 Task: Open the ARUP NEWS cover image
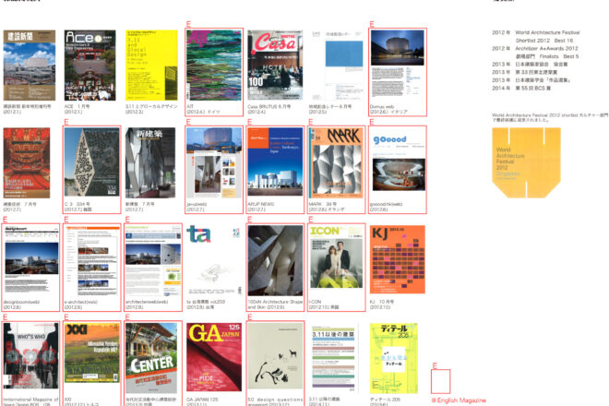click(274, 162)
